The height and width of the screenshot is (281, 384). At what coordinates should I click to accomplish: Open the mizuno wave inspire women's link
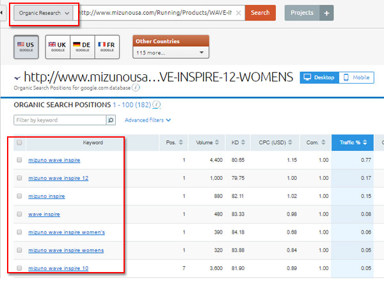click(67, 232)
